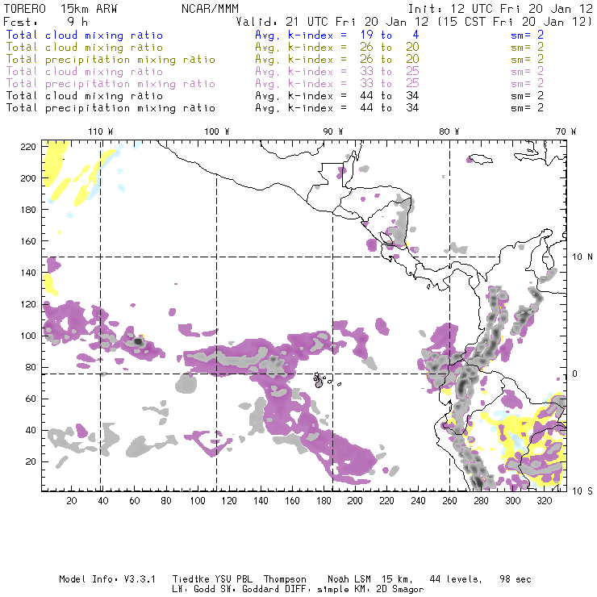Click the "40" bottom axis grid number

(103, 501)
